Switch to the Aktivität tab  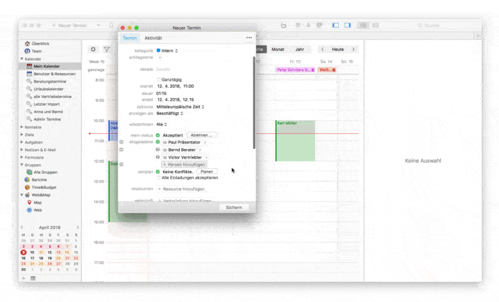[x=153, y=38]
